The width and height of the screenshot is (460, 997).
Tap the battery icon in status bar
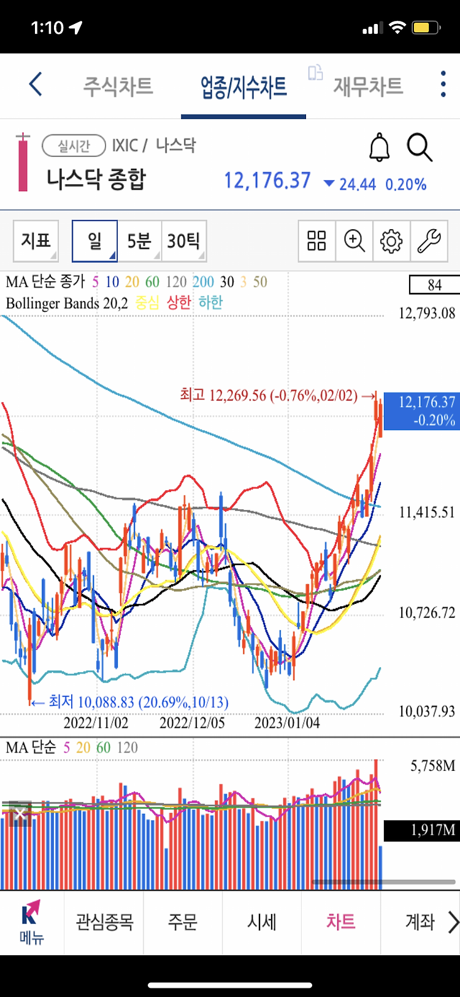[x=426, y=28]
